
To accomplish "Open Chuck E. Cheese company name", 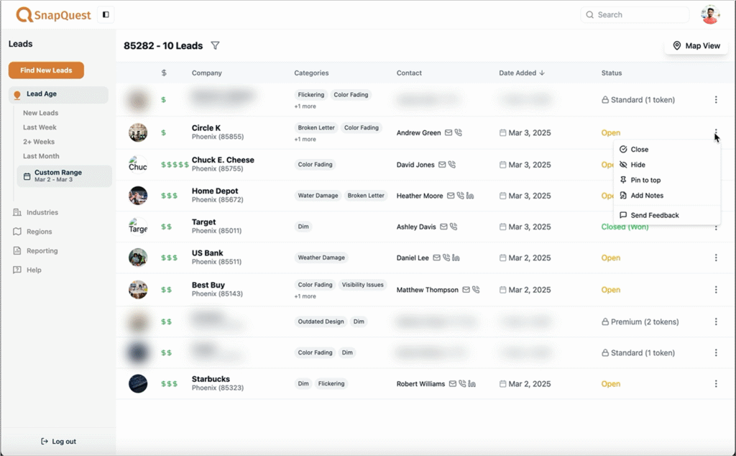I will click(223, 160).
